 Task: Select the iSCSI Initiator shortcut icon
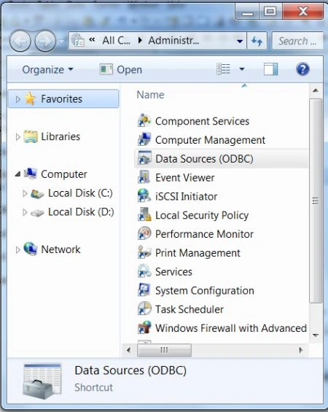tap(144, 196)
